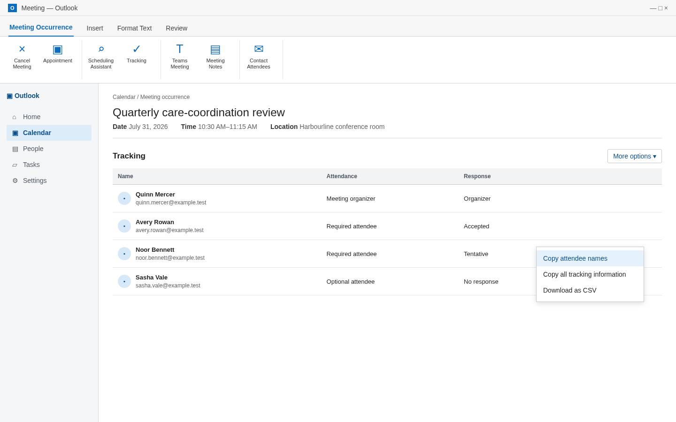Click Quinn Mercer's avatar
The width and height of the screenshot is (676, 422).
(x=124, y=198)
